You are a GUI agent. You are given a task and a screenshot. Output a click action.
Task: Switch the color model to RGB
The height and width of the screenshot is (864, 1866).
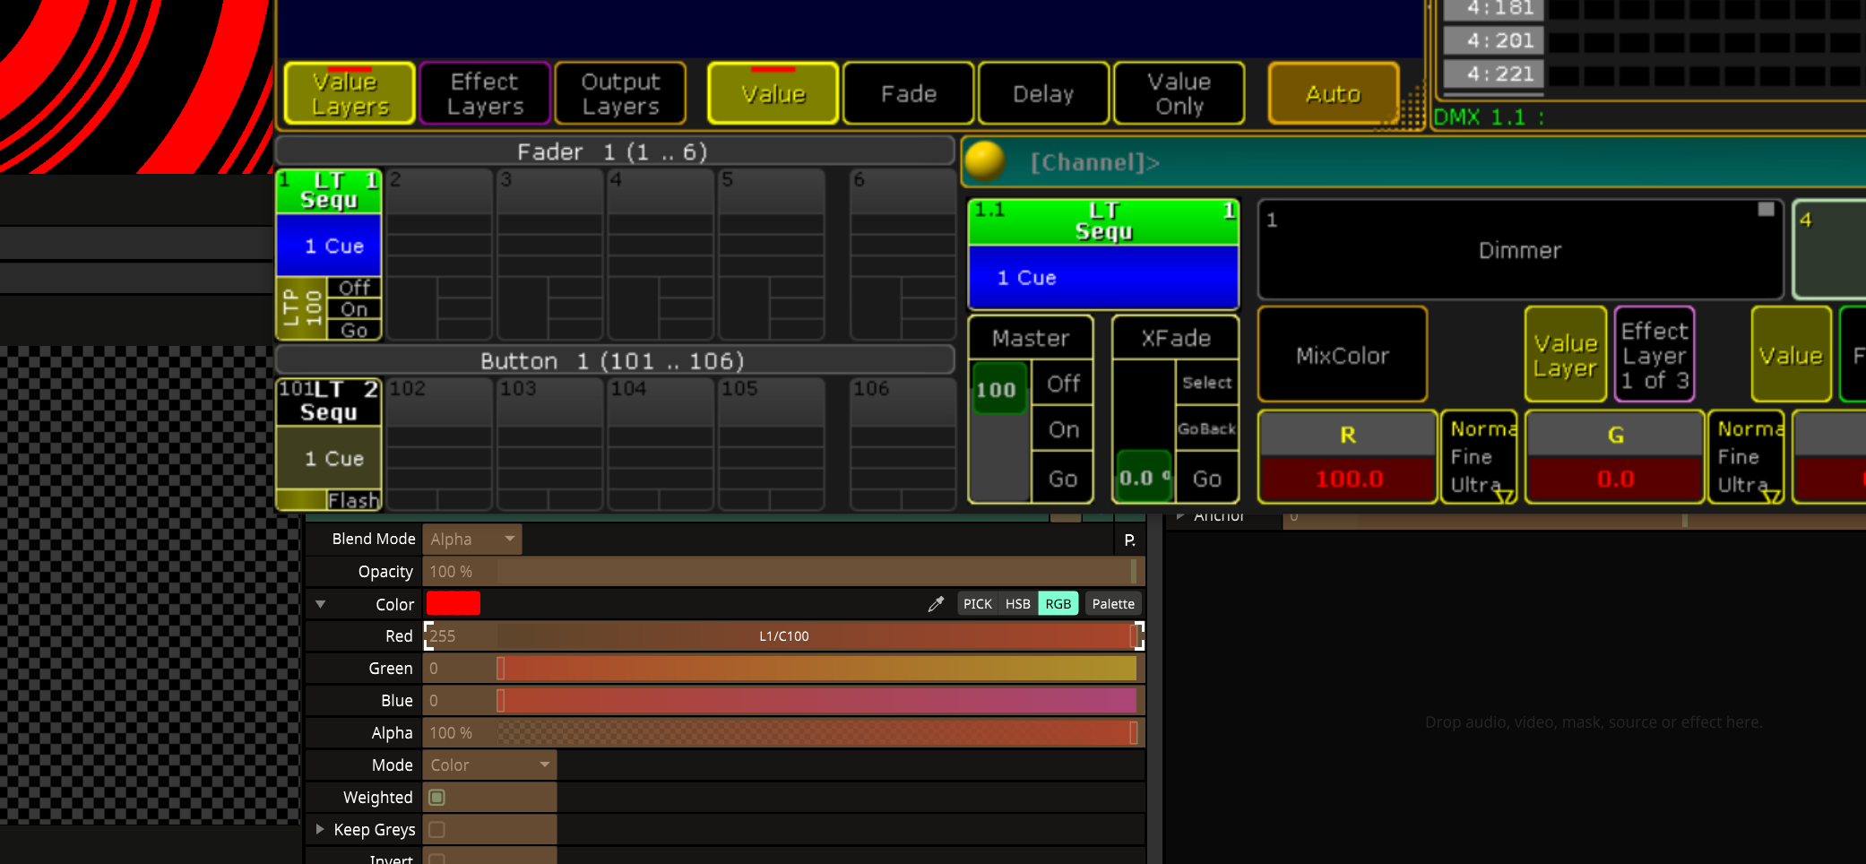[1058, 604]
